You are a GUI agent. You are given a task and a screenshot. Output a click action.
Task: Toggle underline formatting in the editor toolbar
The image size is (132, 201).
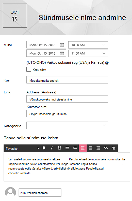59,148
